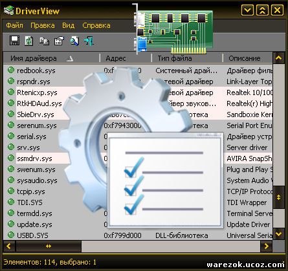Click green icon beside SbieDrv.sys
The height and width of the screenshot is (271, 288).
pyautogui.click(x=11, y=114)
